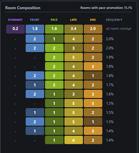
Task: Click the PACE column header
Action: coord(54,20)
